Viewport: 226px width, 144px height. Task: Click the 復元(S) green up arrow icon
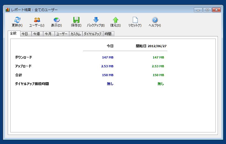[x=115, y=20]
